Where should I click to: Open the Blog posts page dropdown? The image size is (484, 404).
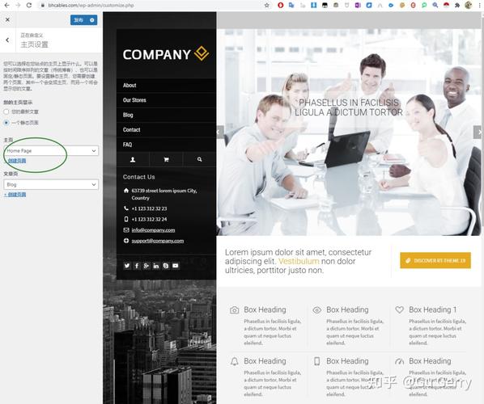coord(51,184)
